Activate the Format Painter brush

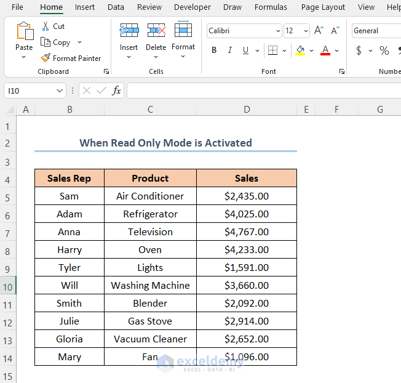(x=46, y=58)
